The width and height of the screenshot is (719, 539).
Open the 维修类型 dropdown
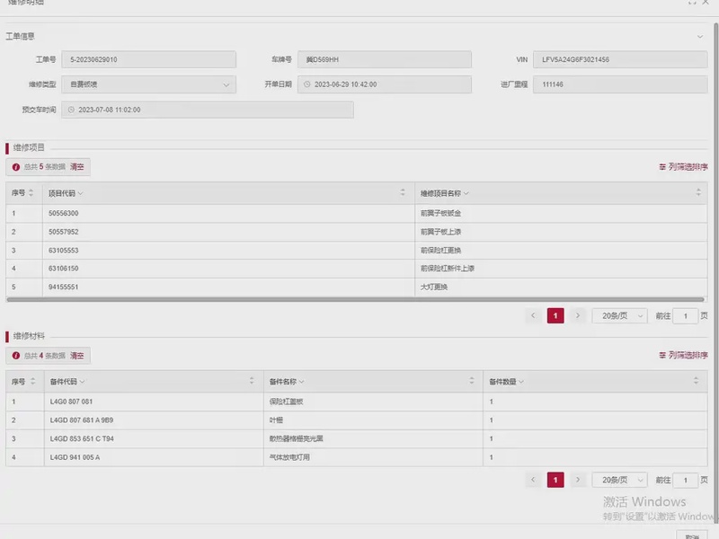pos(226,84)
